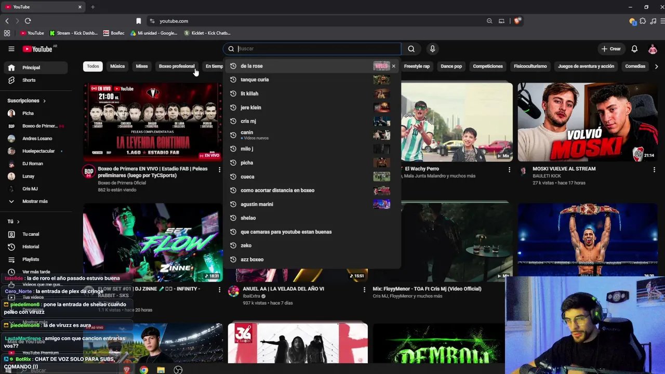Click the Crear button

(611, 49)
